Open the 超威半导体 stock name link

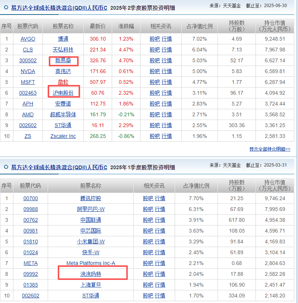click(x=63, y=114)
